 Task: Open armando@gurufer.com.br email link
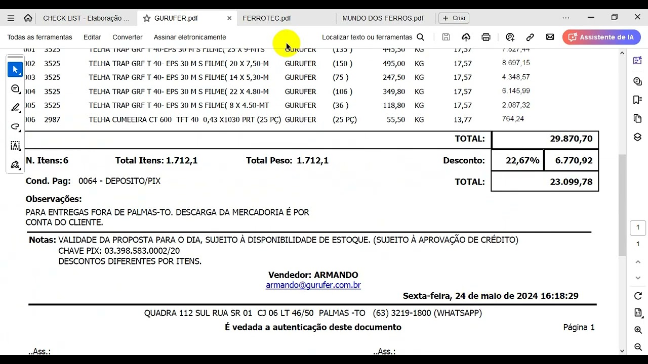coord(313,285)
